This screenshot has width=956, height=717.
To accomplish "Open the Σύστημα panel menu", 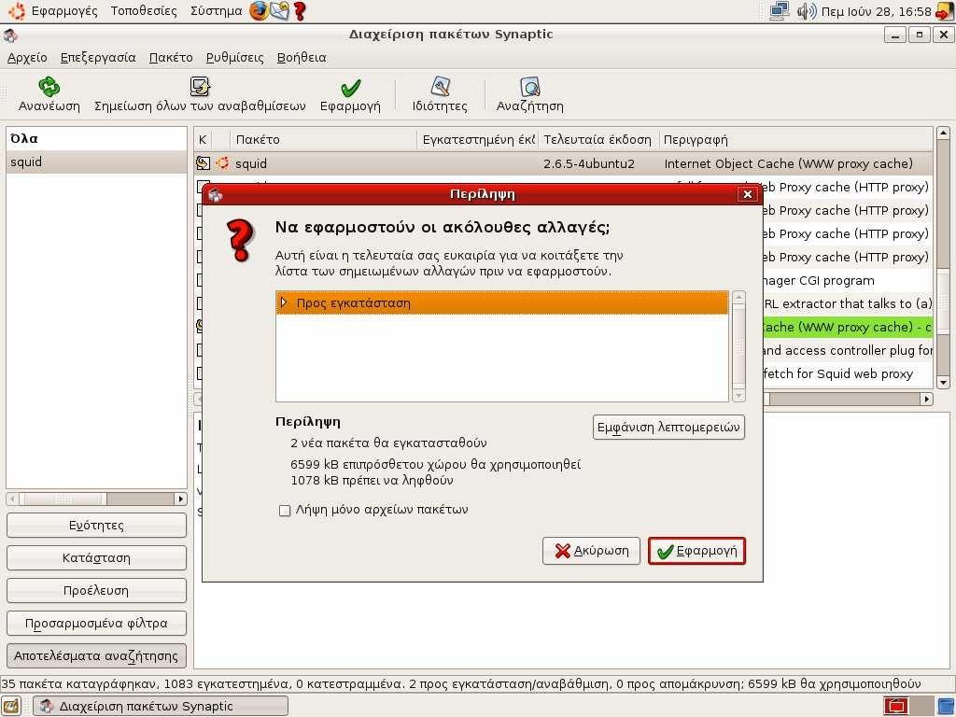I will 216,11.
